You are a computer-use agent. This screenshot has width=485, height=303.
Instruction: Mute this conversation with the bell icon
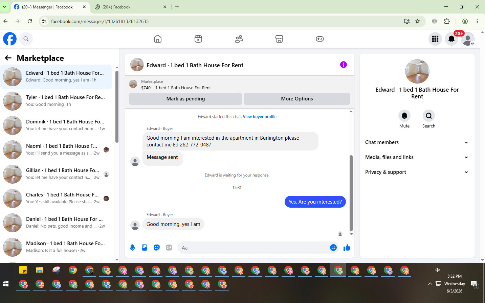(404, 116)
